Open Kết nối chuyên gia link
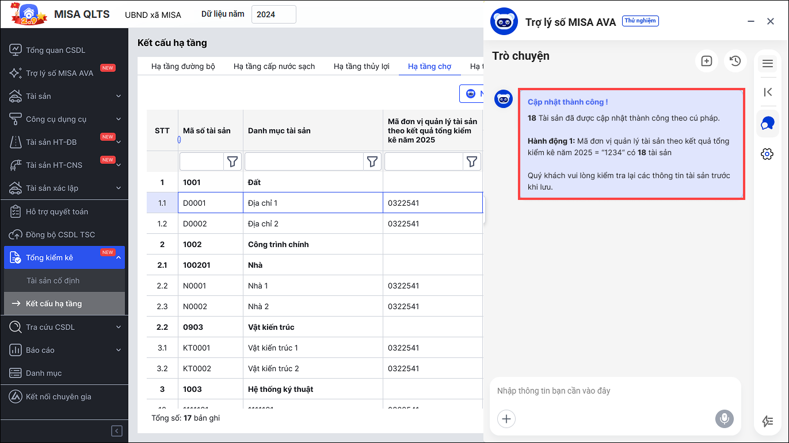Viewport: 789px width, 443px height. click(x=58, y=396)
